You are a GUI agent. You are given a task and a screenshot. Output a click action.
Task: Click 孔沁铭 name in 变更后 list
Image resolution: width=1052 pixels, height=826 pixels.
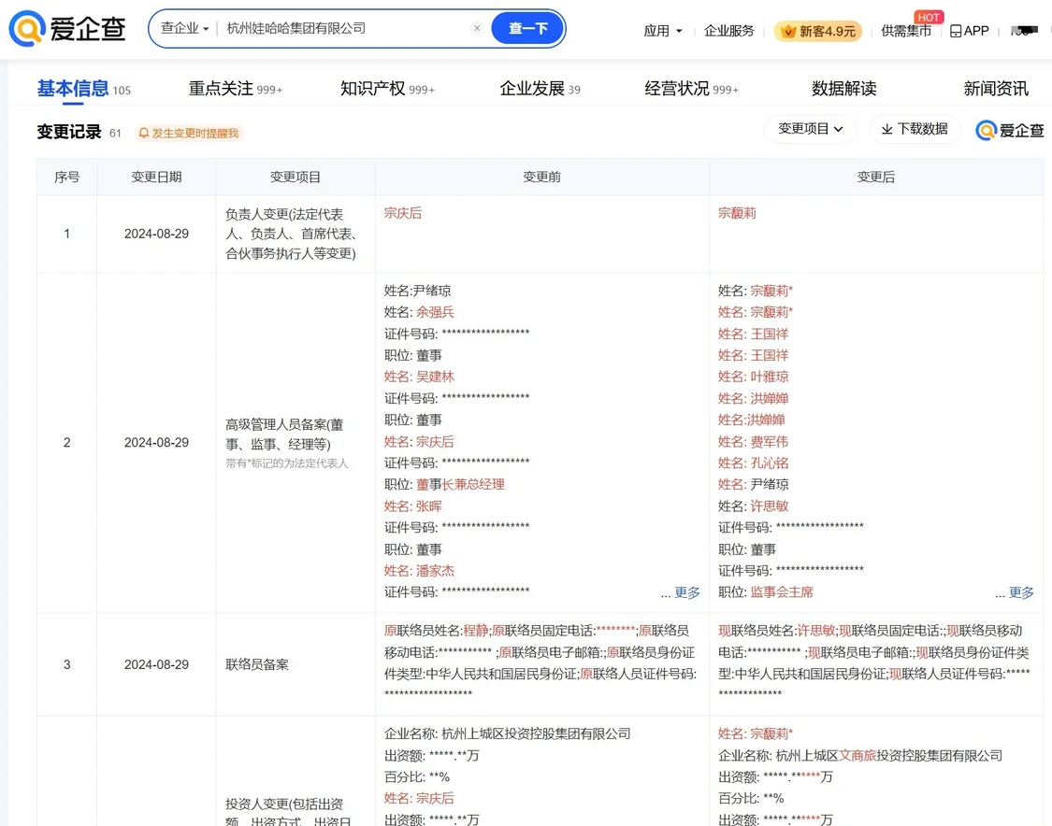(769, 463)
